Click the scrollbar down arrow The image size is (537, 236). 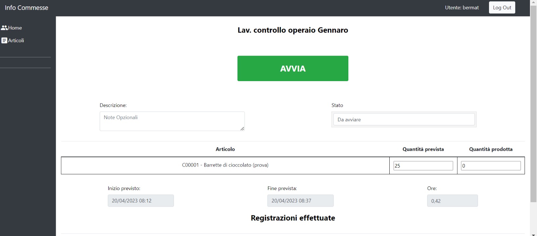(533, 234)
